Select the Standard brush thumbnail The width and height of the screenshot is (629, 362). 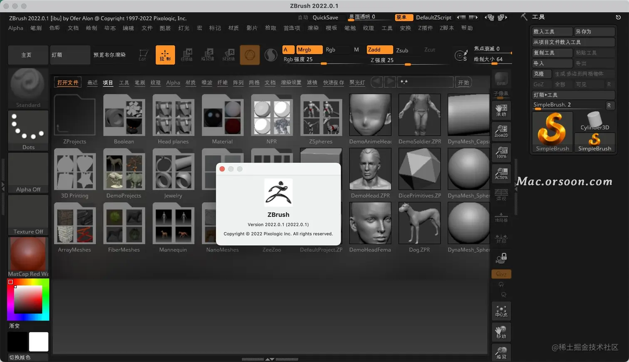click(28, 88)
